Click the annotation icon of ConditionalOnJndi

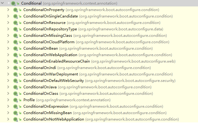15,68
